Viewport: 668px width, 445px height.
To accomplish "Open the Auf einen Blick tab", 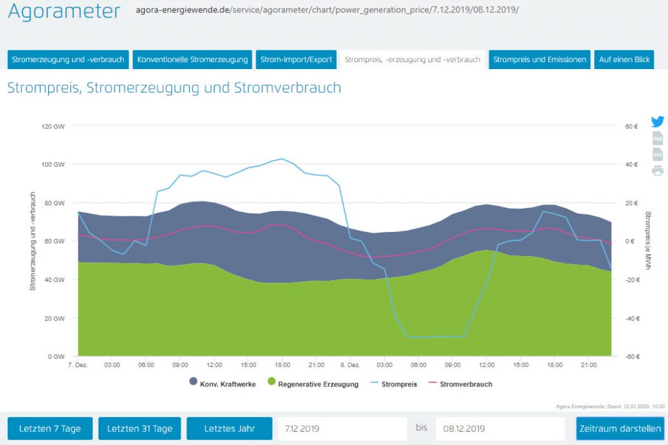I will click(x=624, y=59).
